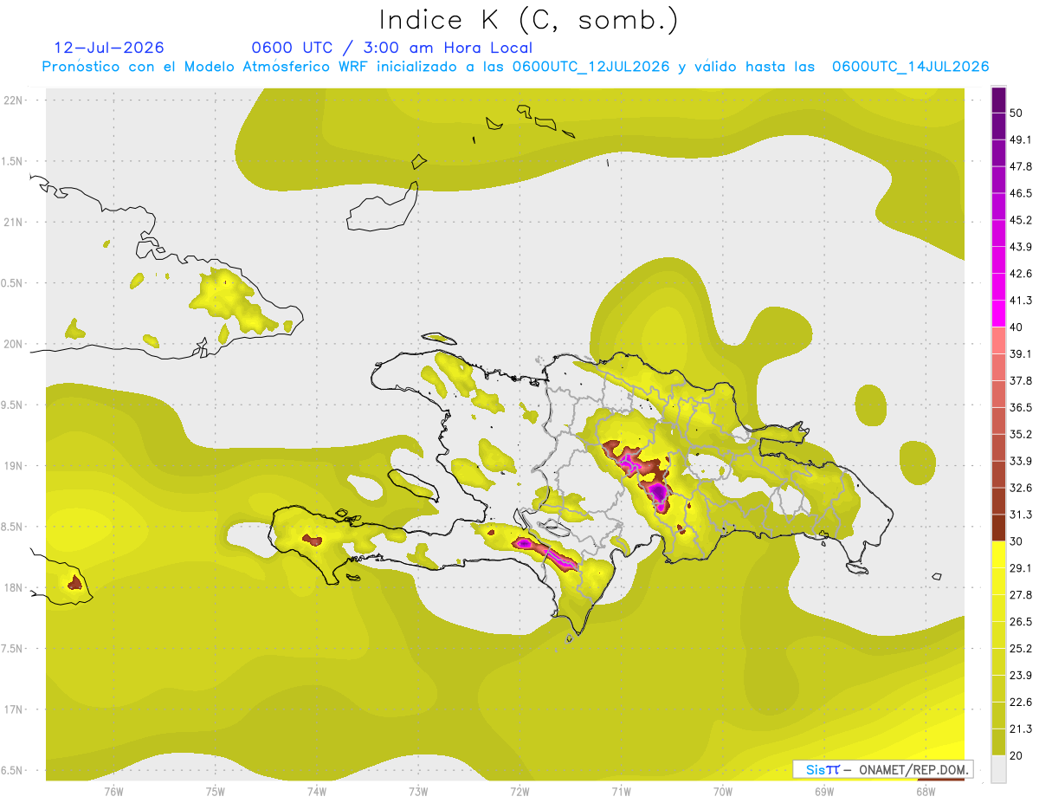Pick the dark brown swatch between 30 and 31.3
This screenshot has height=803, width=1039.
click(998, 528)
